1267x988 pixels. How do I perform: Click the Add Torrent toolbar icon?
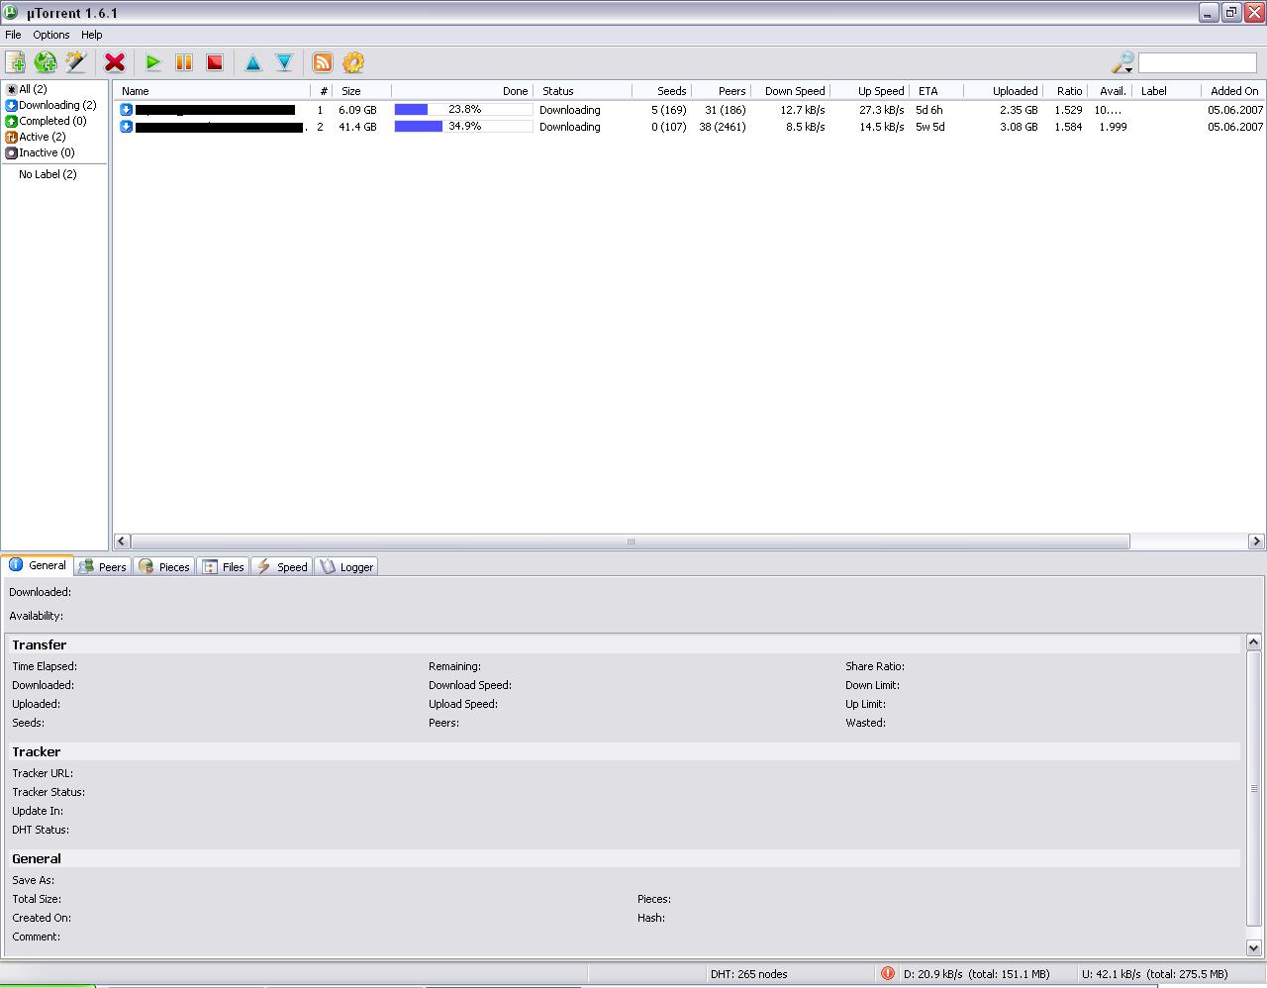[x=15, y=62]
